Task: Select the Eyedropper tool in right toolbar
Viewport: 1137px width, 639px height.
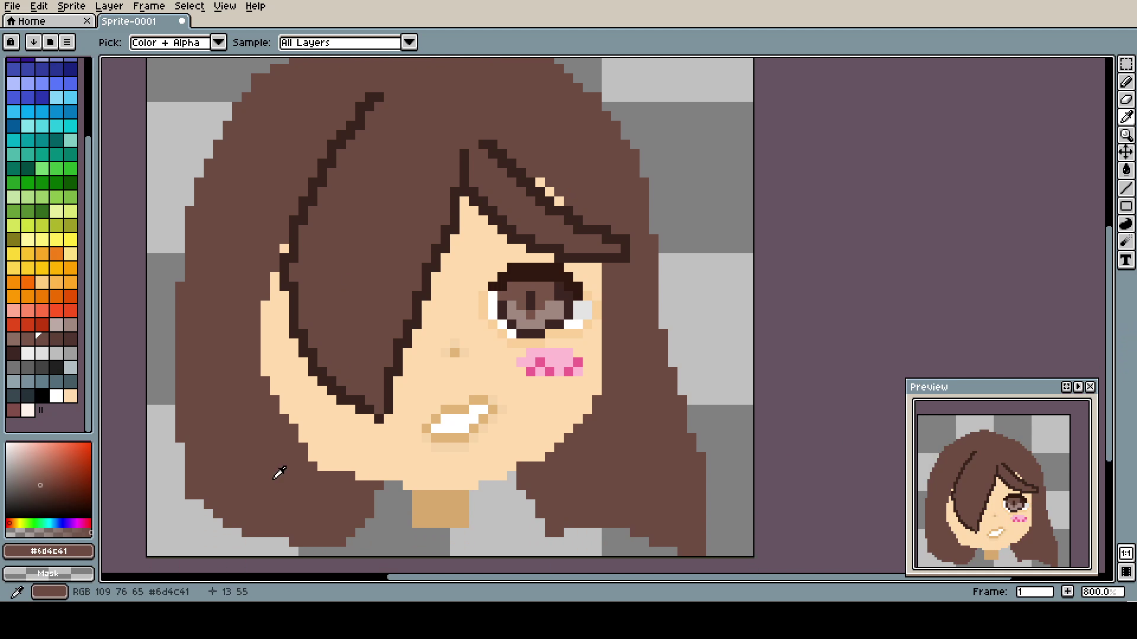Action: [x=1126, y=117]
